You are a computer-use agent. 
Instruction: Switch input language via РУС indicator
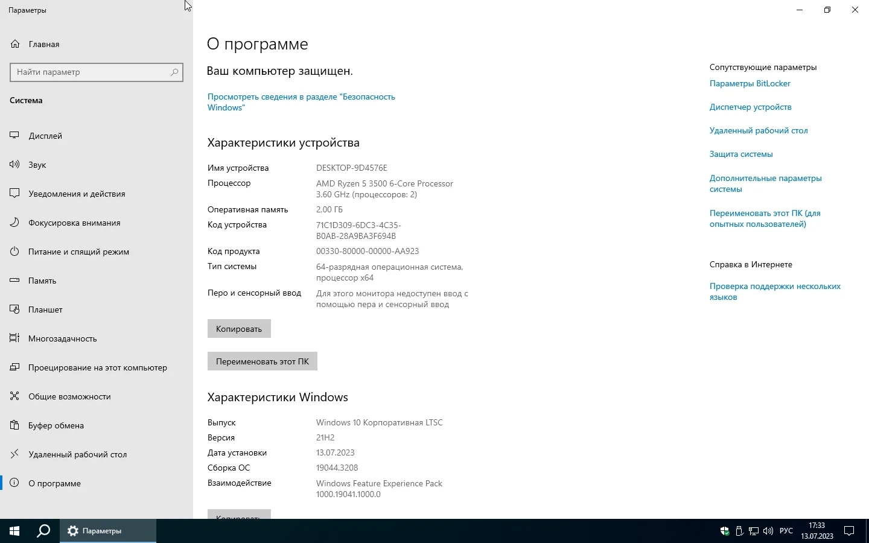(786, 532)
